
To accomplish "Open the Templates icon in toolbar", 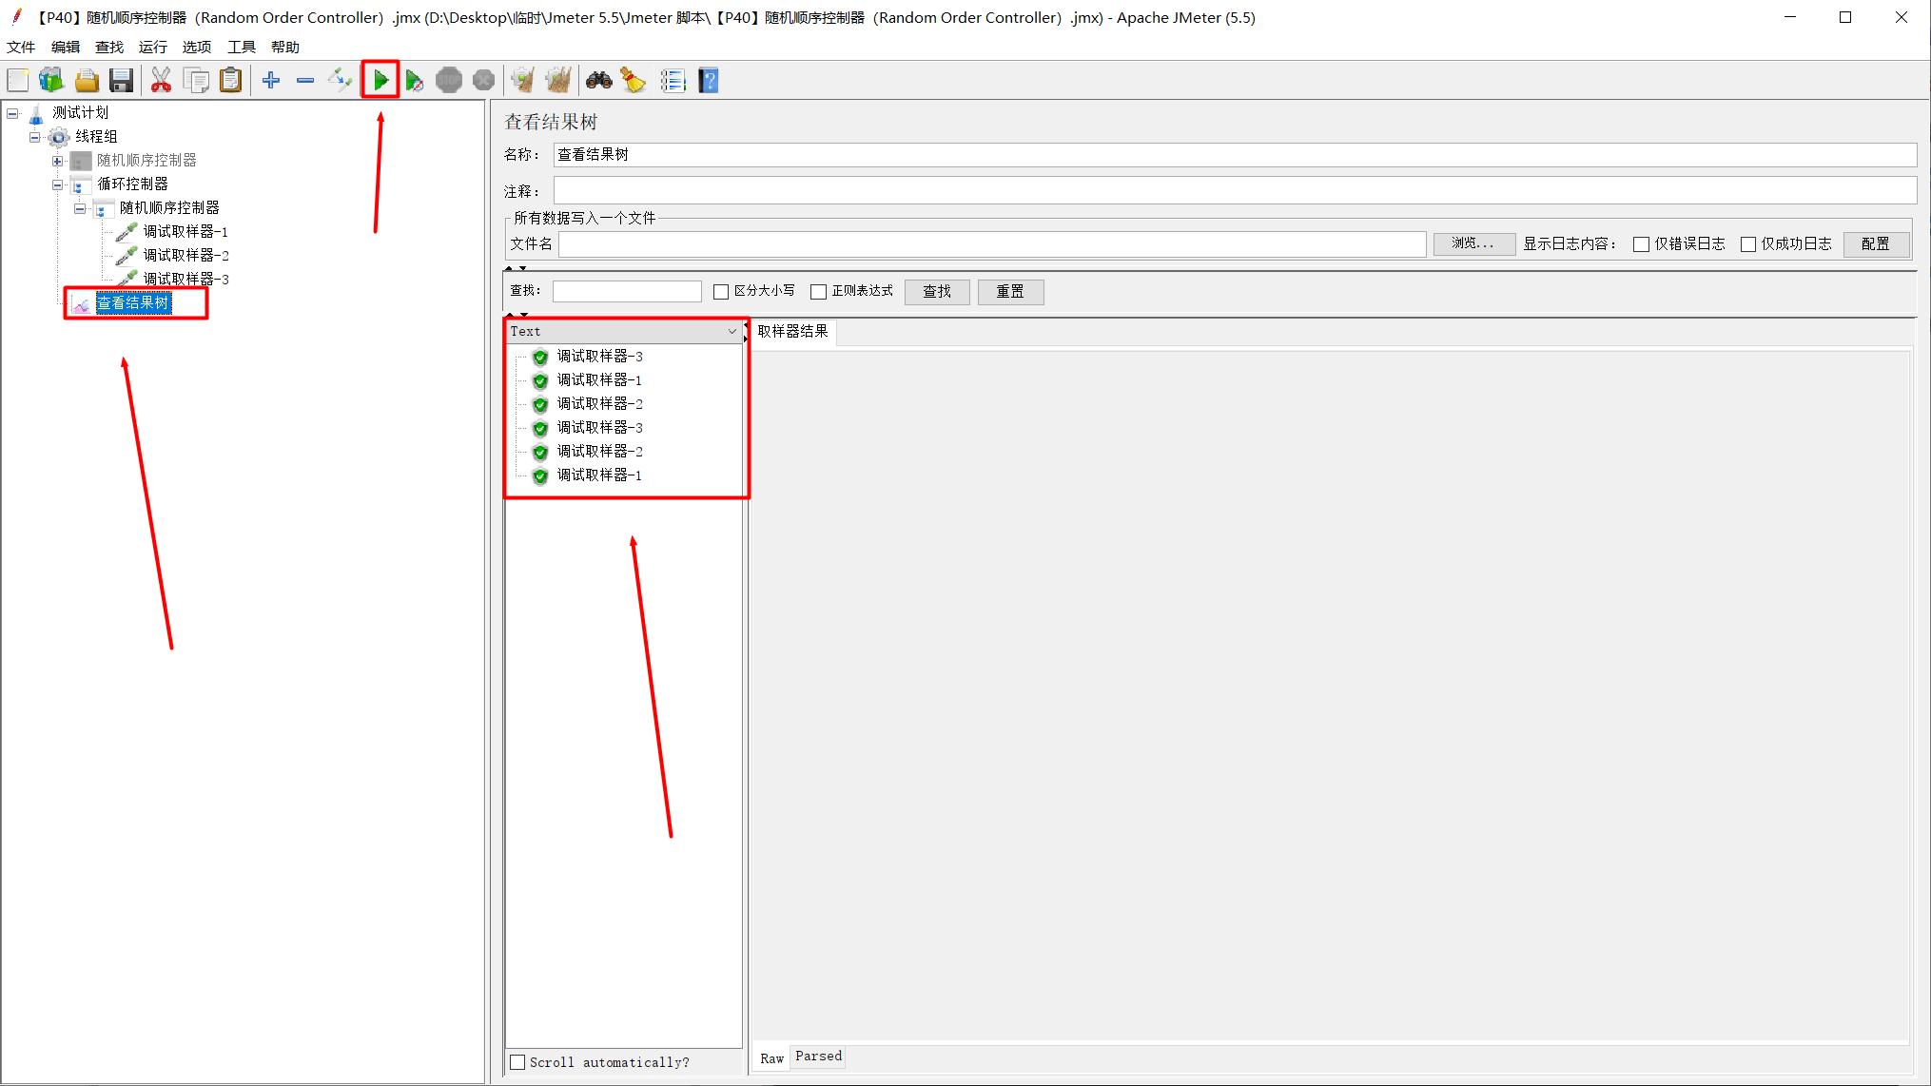I will click(x=51, y=81).
